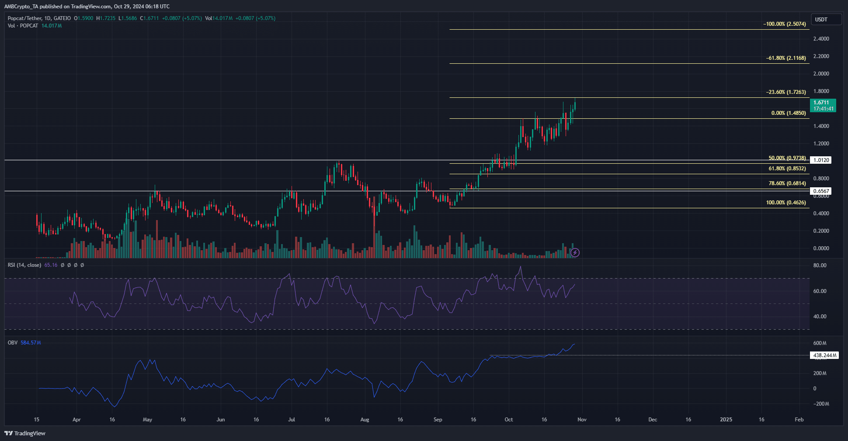The height and width of the screenshot is (441, 848).
Task: Click the 80.00 RSI axis label
Action: (820, 265)
